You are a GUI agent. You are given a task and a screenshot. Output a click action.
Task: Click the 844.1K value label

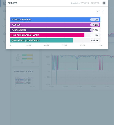click(95, 40)
